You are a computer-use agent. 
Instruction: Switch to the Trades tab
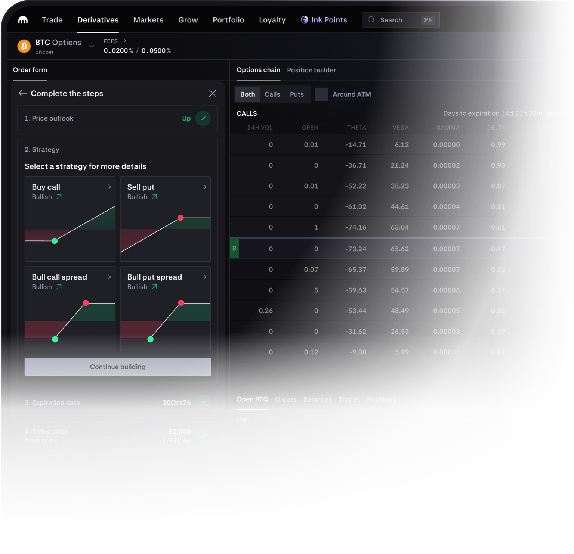pyautogui.click(x=349, y=399)
